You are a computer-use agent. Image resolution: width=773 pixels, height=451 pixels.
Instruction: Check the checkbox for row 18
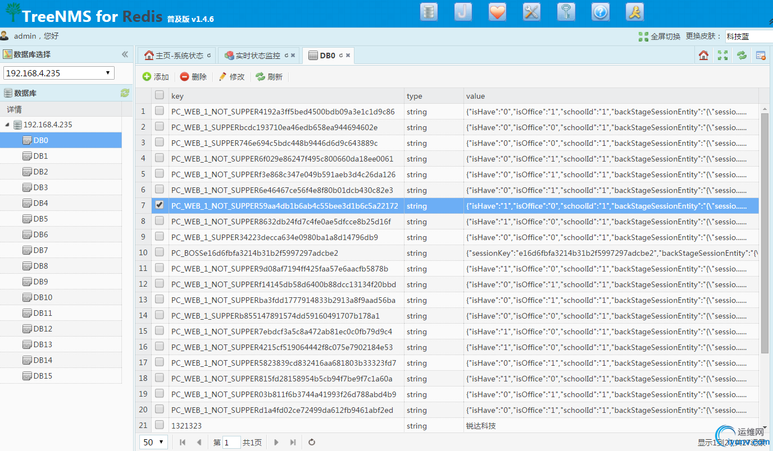point(160,378)
